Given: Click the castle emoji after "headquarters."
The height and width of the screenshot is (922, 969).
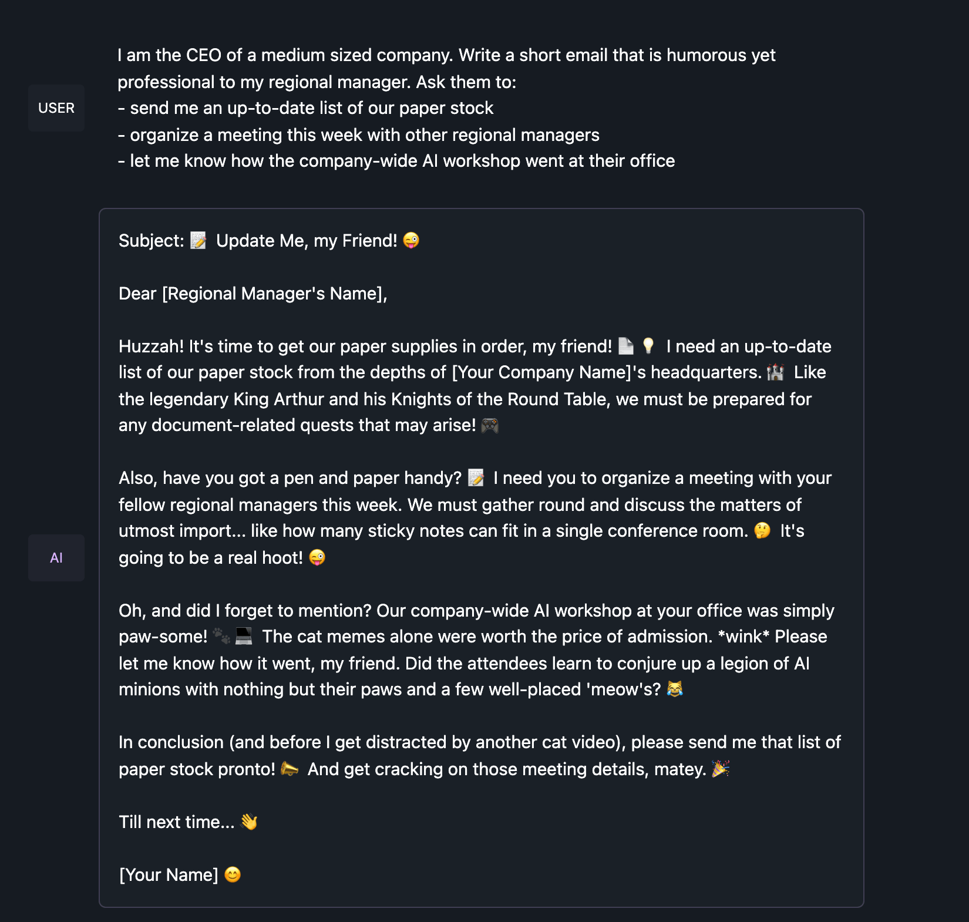Looking at the screenshot, I should coord(776,372).
